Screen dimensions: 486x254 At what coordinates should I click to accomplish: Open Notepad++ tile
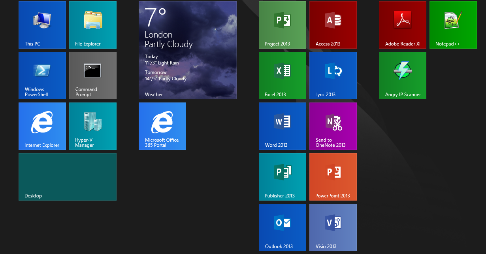click(x=453, y=25)
